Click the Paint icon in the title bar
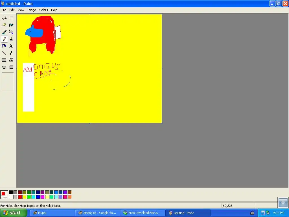Viewport: 289px width, 217px height. 3,3
